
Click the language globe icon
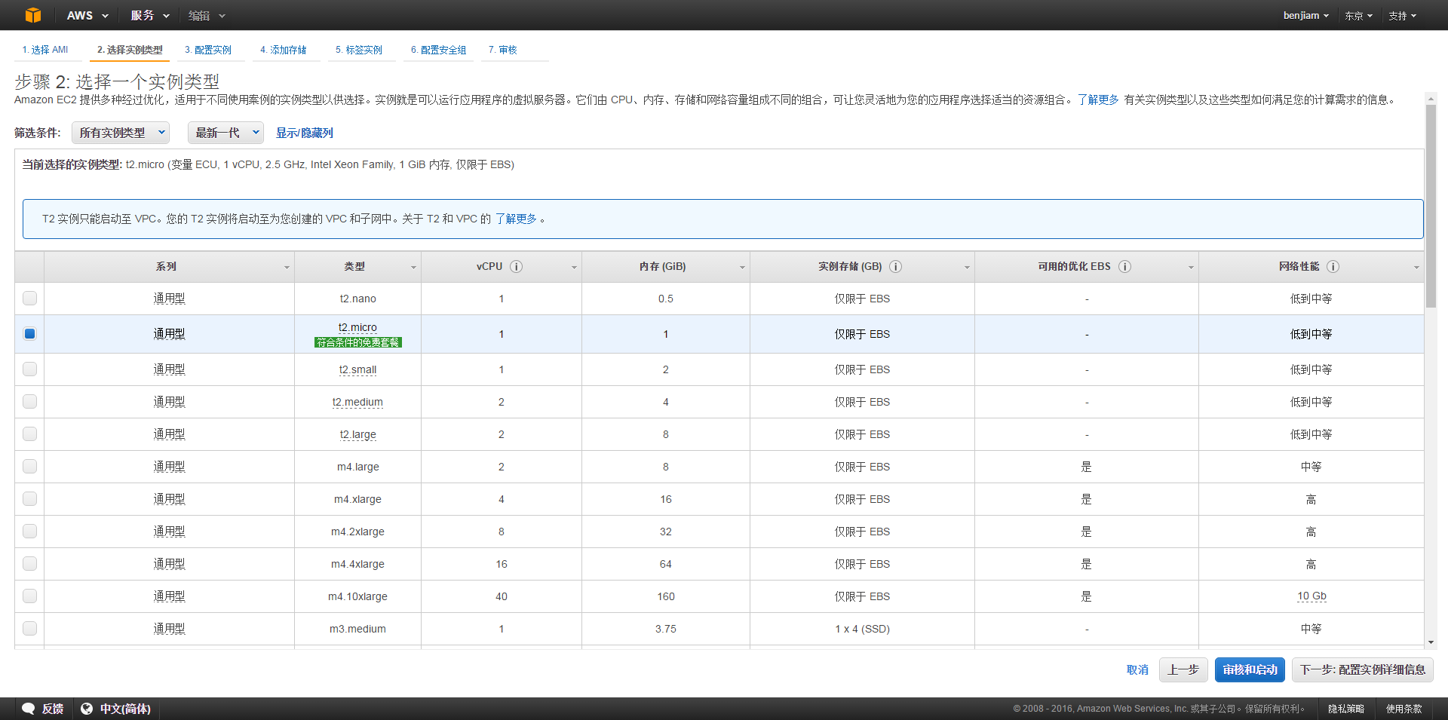tap(87, 709)
